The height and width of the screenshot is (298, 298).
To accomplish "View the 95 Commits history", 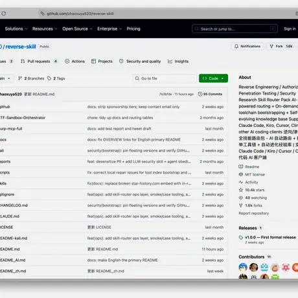I will point(210,94).
